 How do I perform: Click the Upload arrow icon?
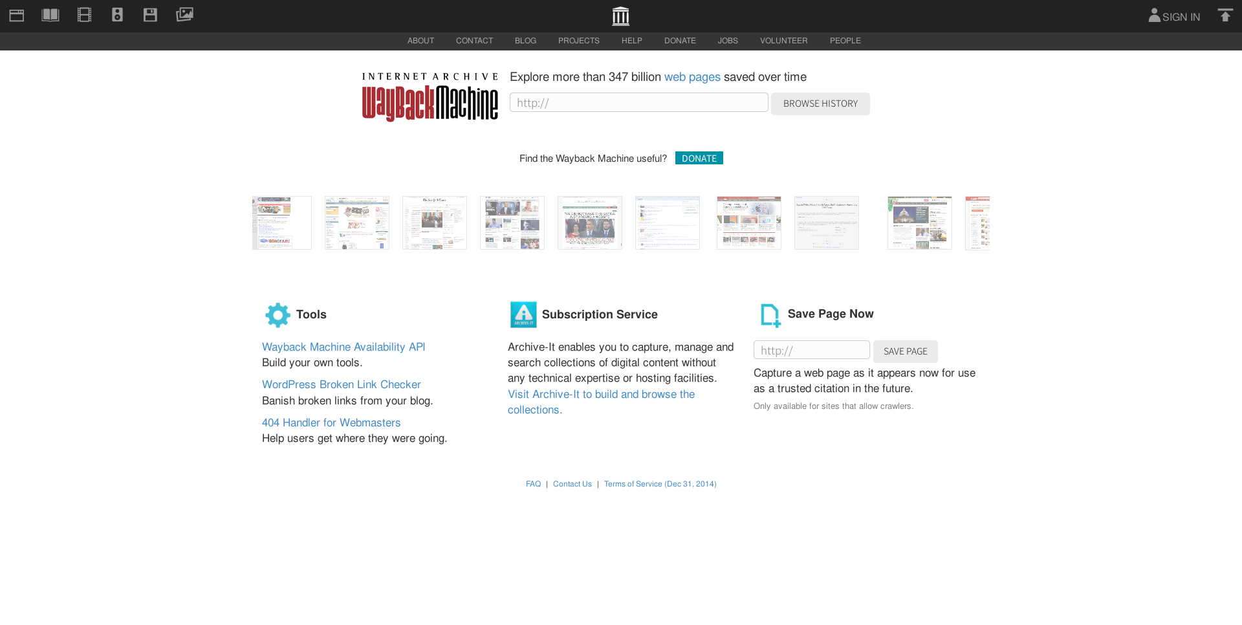tap(1225, 15)
